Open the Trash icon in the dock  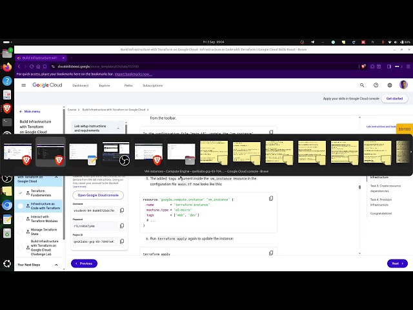pos(7,233)
